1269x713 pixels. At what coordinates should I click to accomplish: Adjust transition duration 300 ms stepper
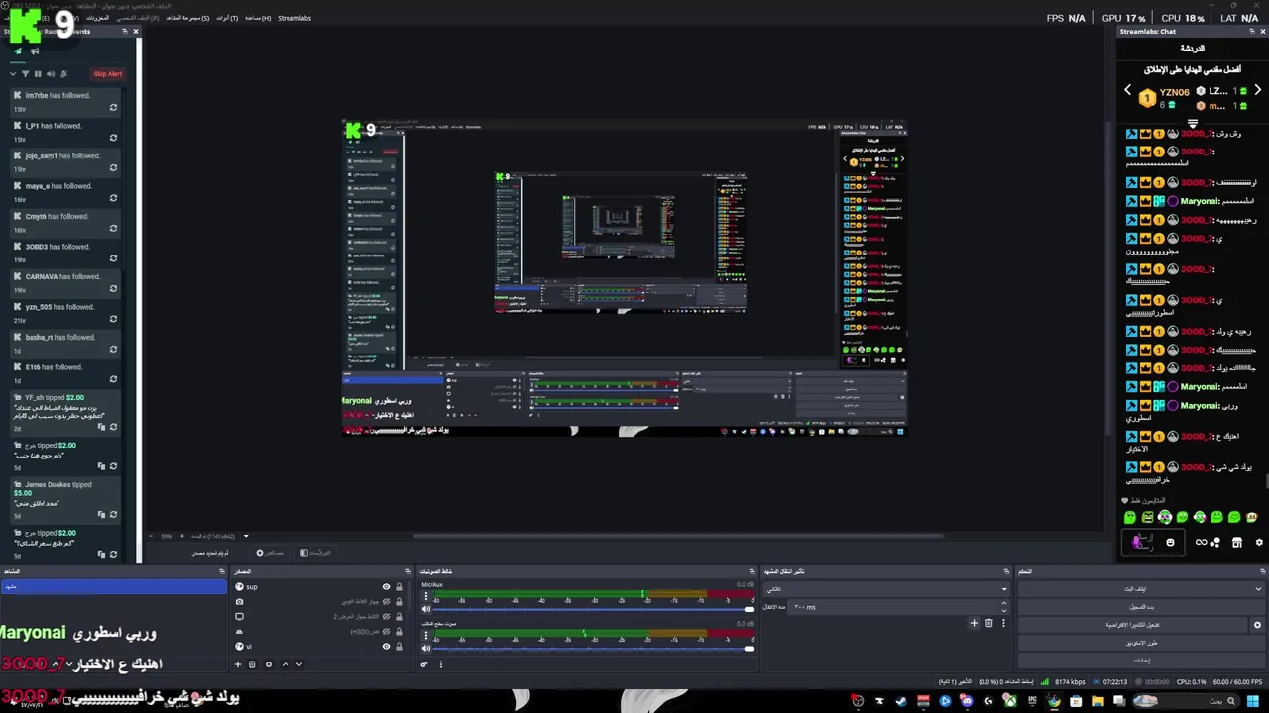tap(1003, 607)
